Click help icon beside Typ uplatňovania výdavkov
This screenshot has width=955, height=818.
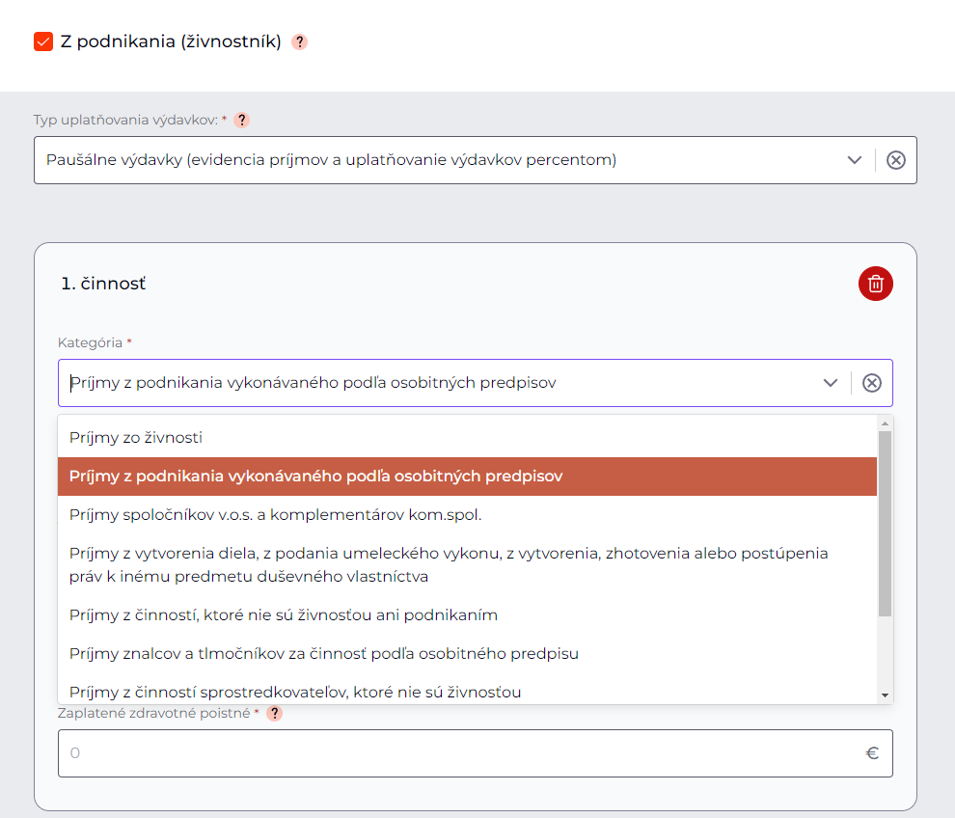tap(241, 120)
